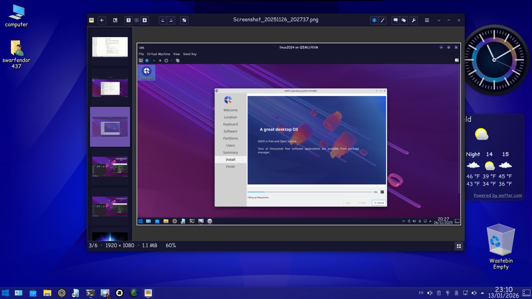Expand the system tray hidden icons arrow
This screenshot has height=299, width=532.
pyautogui.click(x=482, y=293)
